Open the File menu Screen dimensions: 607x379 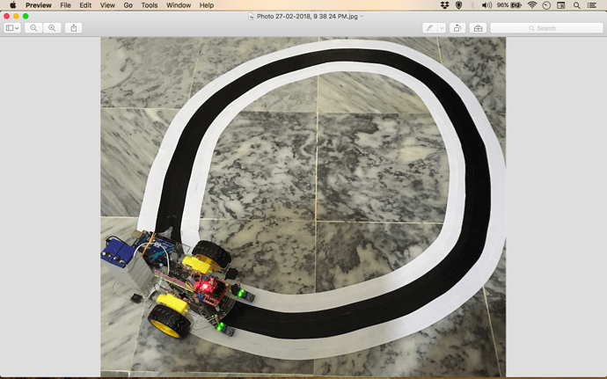coord(65,5)
